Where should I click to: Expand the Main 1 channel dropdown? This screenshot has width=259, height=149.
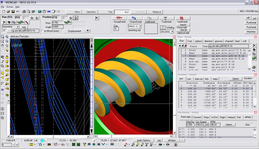click(140, 26)
